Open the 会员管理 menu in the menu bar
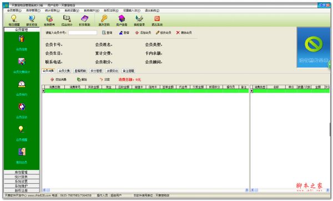The height and width of the screenshot is (201, 333). click(14, 11)
